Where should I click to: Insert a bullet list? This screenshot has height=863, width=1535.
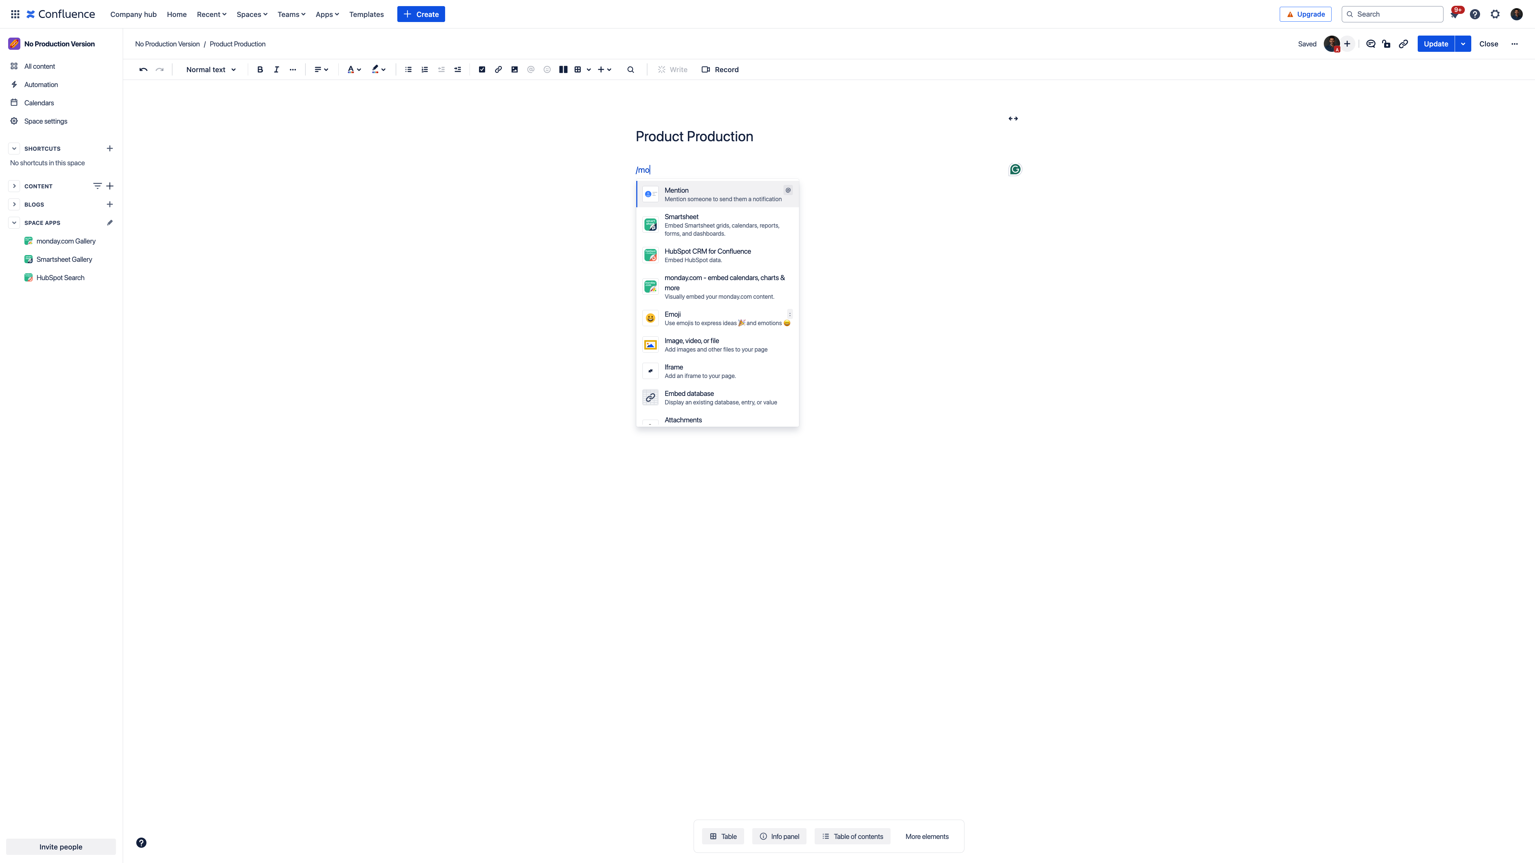pyautogui.click(x=408, y=70)
